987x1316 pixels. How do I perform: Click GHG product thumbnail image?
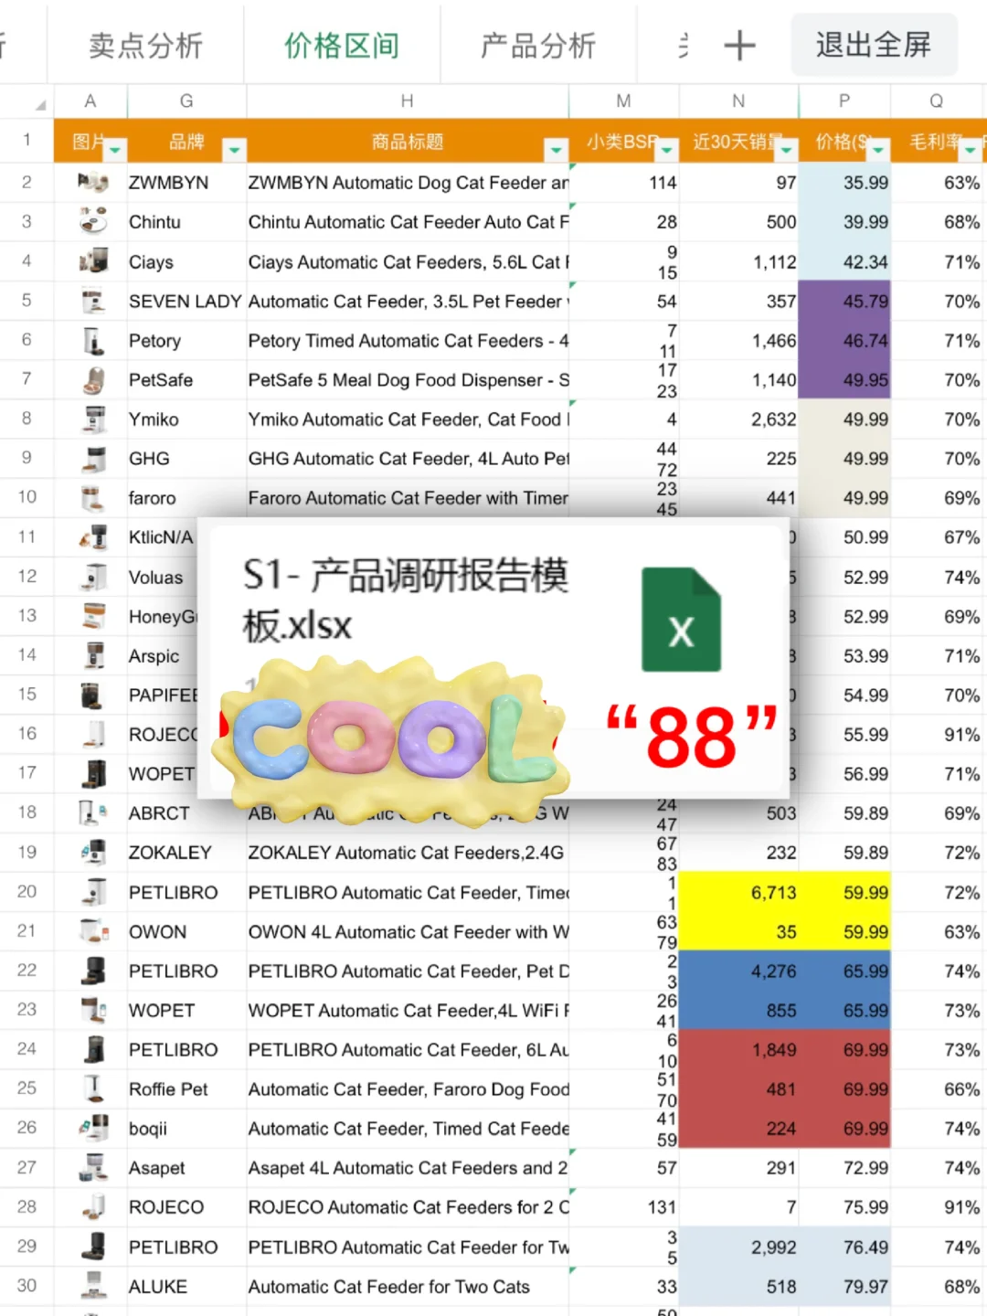coord(92,459)
